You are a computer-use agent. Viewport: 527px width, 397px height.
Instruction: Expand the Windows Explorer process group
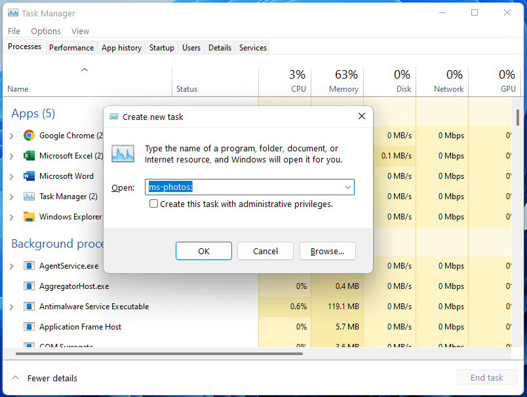pos(12,217)
